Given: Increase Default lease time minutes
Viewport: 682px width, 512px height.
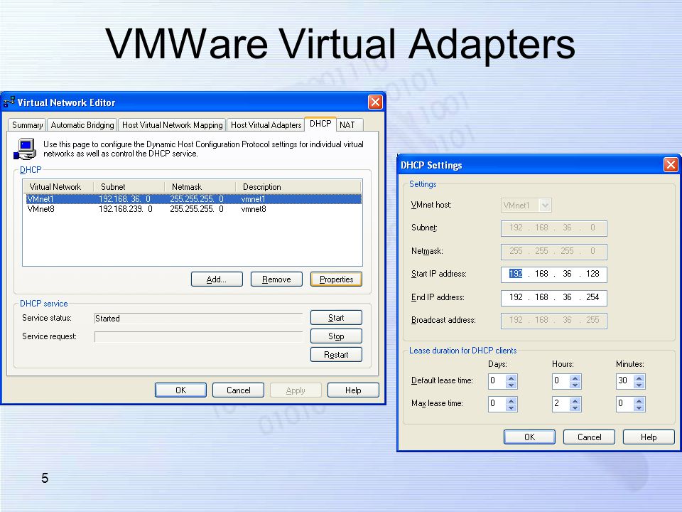Looking at the screenshot, I should pos(639,378).
